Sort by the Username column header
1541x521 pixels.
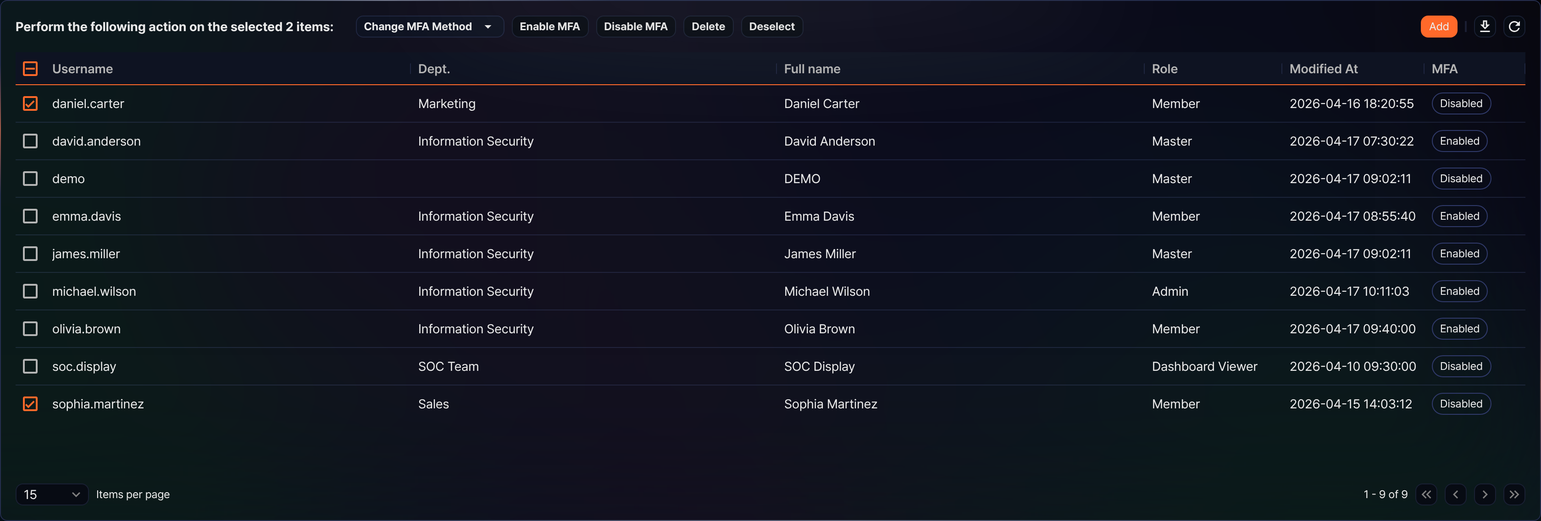tap(83, 69)
